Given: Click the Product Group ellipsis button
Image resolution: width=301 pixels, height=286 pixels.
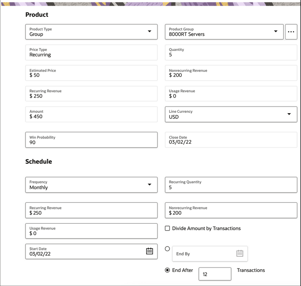Looking at the screenshot, I should click(x=291, y=32).
